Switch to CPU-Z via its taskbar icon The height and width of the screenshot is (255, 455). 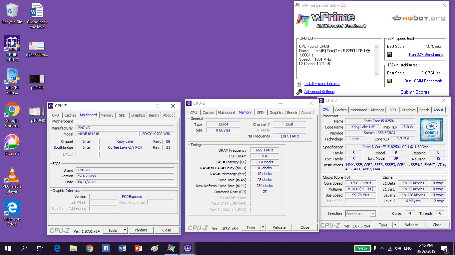point(188,248)
